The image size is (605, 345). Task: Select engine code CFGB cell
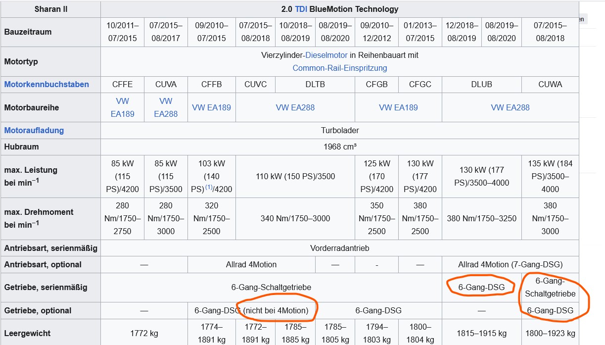376,84
